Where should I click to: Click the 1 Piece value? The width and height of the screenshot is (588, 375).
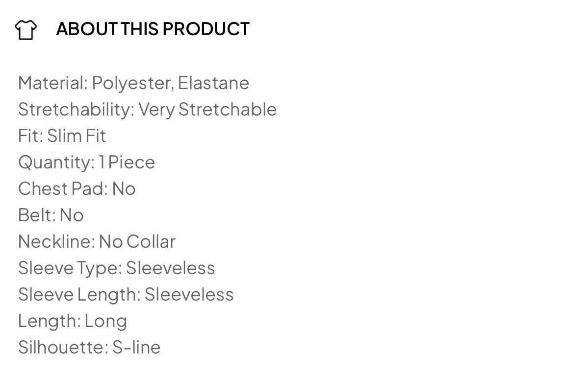(127, 163)
